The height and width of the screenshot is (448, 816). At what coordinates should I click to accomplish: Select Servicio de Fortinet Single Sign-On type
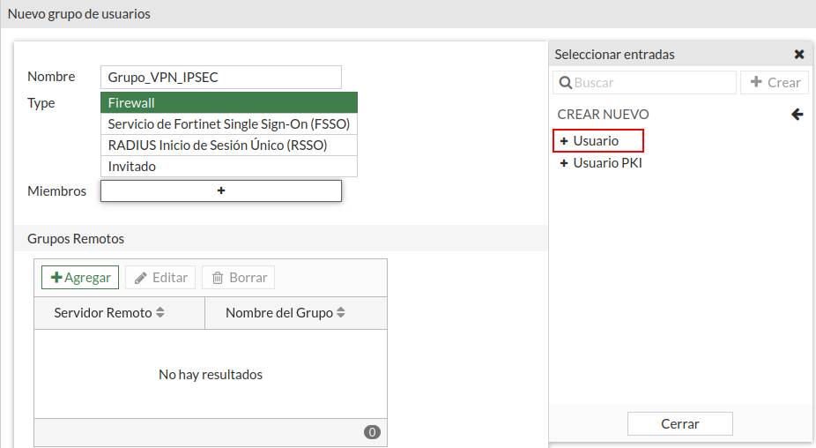click(x=229, y=124)
